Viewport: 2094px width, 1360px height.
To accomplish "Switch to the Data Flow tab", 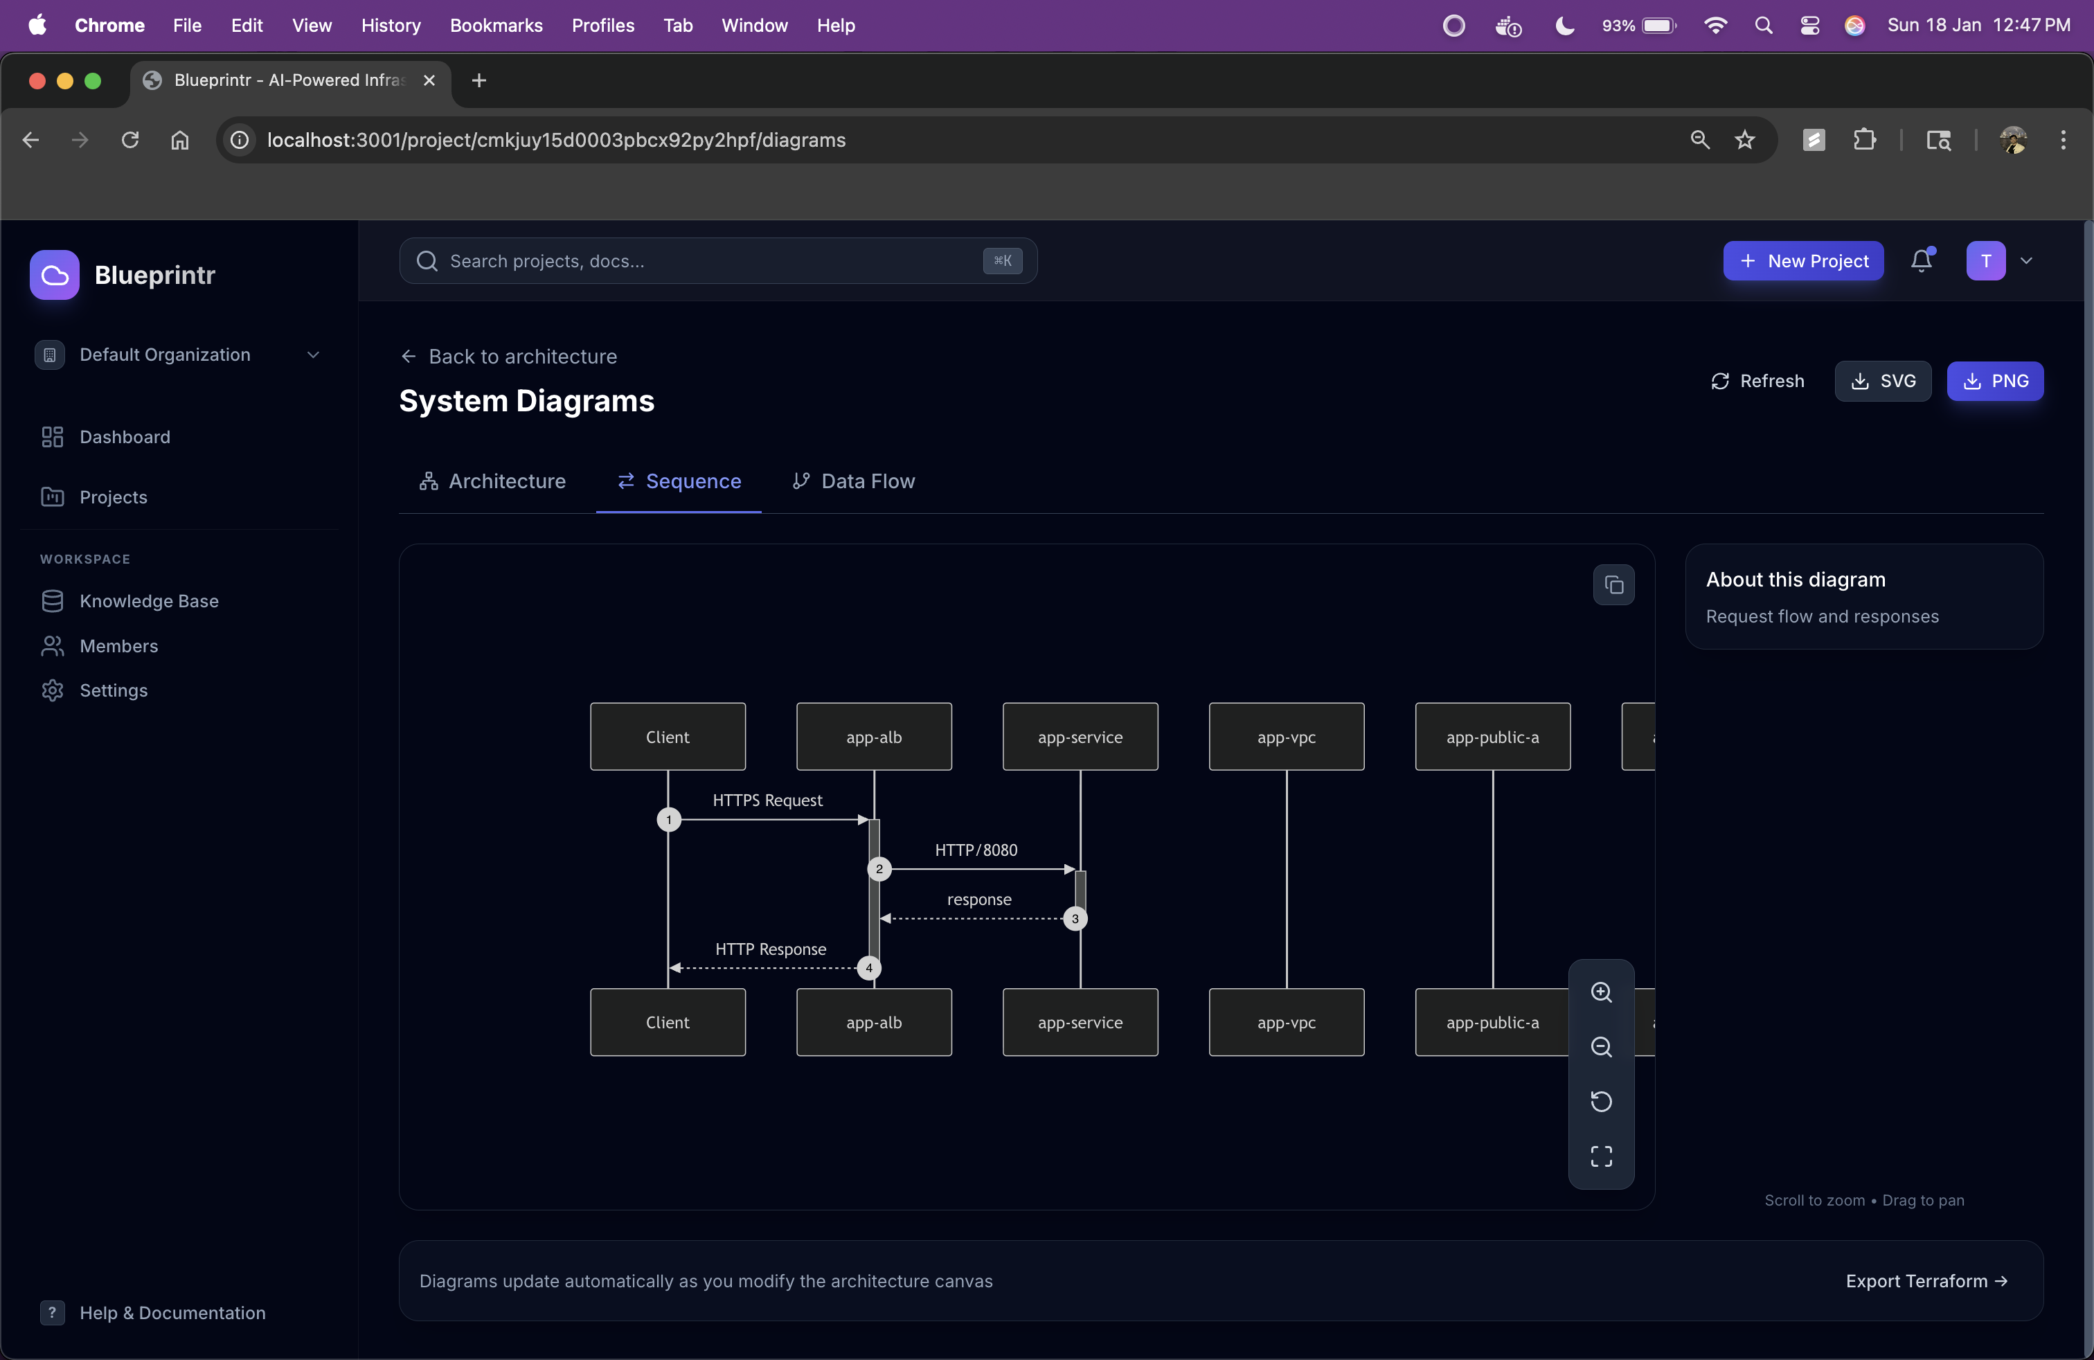I will coord(853,481).
